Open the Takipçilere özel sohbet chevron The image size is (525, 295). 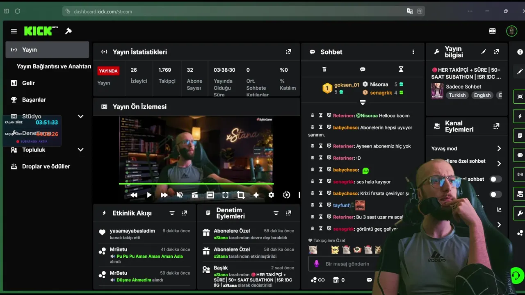pos(499,163)
